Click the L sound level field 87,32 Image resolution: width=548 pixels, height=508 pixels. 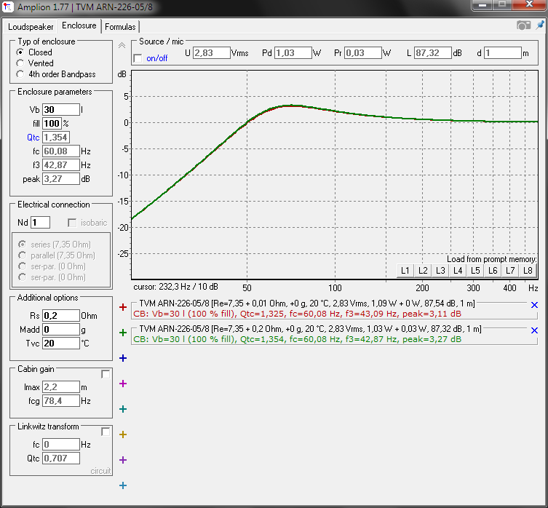[433, 53]
